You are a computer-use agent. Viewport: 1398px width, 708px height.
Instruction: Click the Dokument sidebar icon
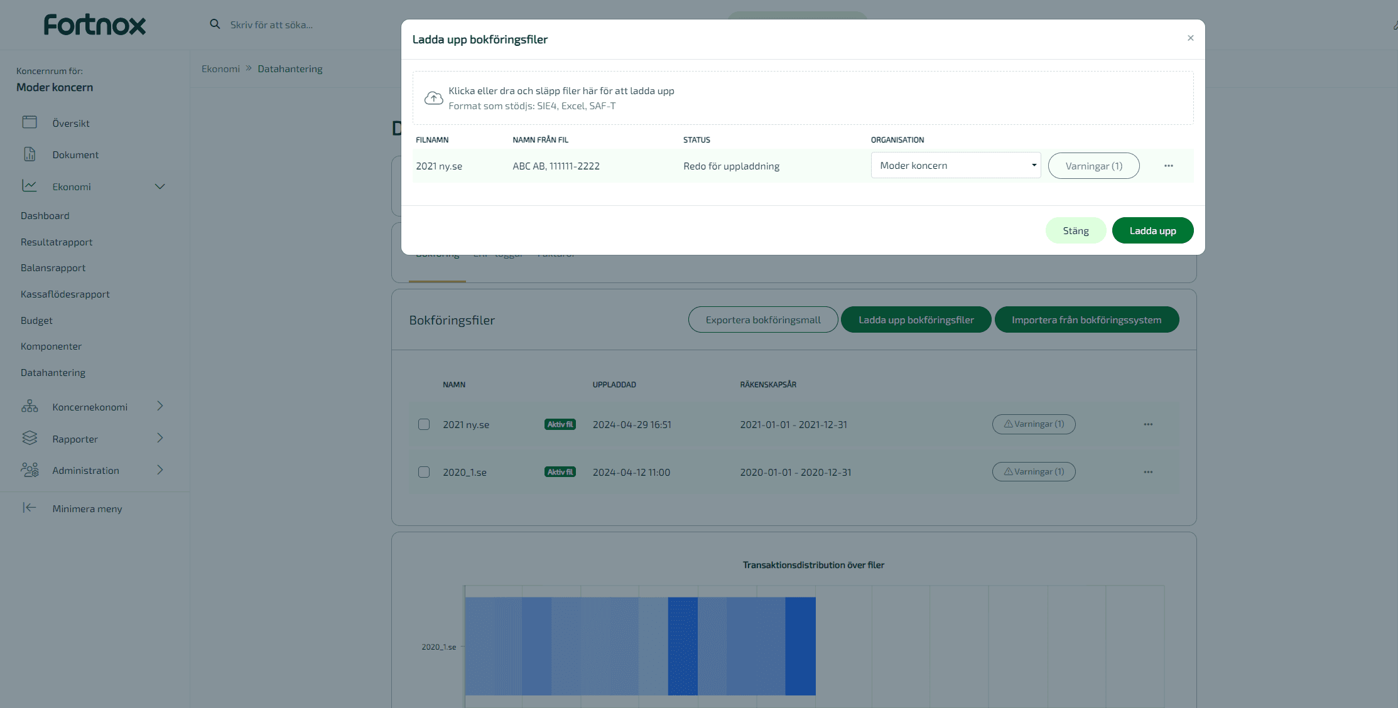point(30,154)
